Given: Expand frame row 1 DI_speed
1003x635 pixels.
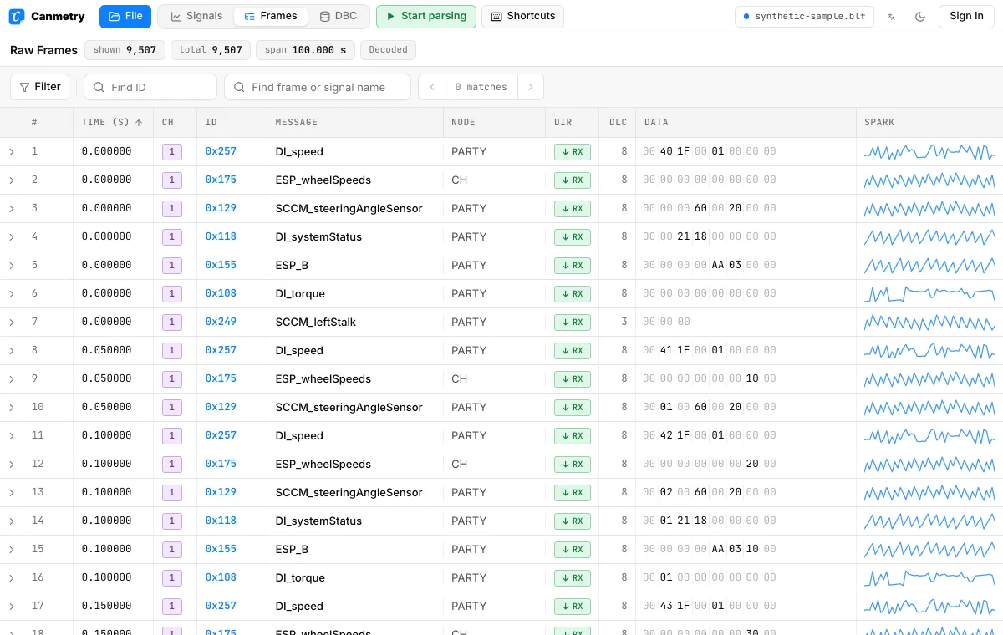Looking at the screenshot, I should (12, 152).
